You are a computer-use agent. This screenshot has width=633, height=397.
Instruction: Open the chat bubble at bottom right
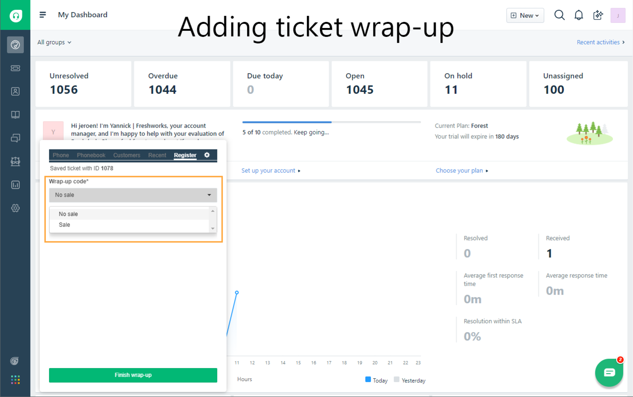(609, 372)
